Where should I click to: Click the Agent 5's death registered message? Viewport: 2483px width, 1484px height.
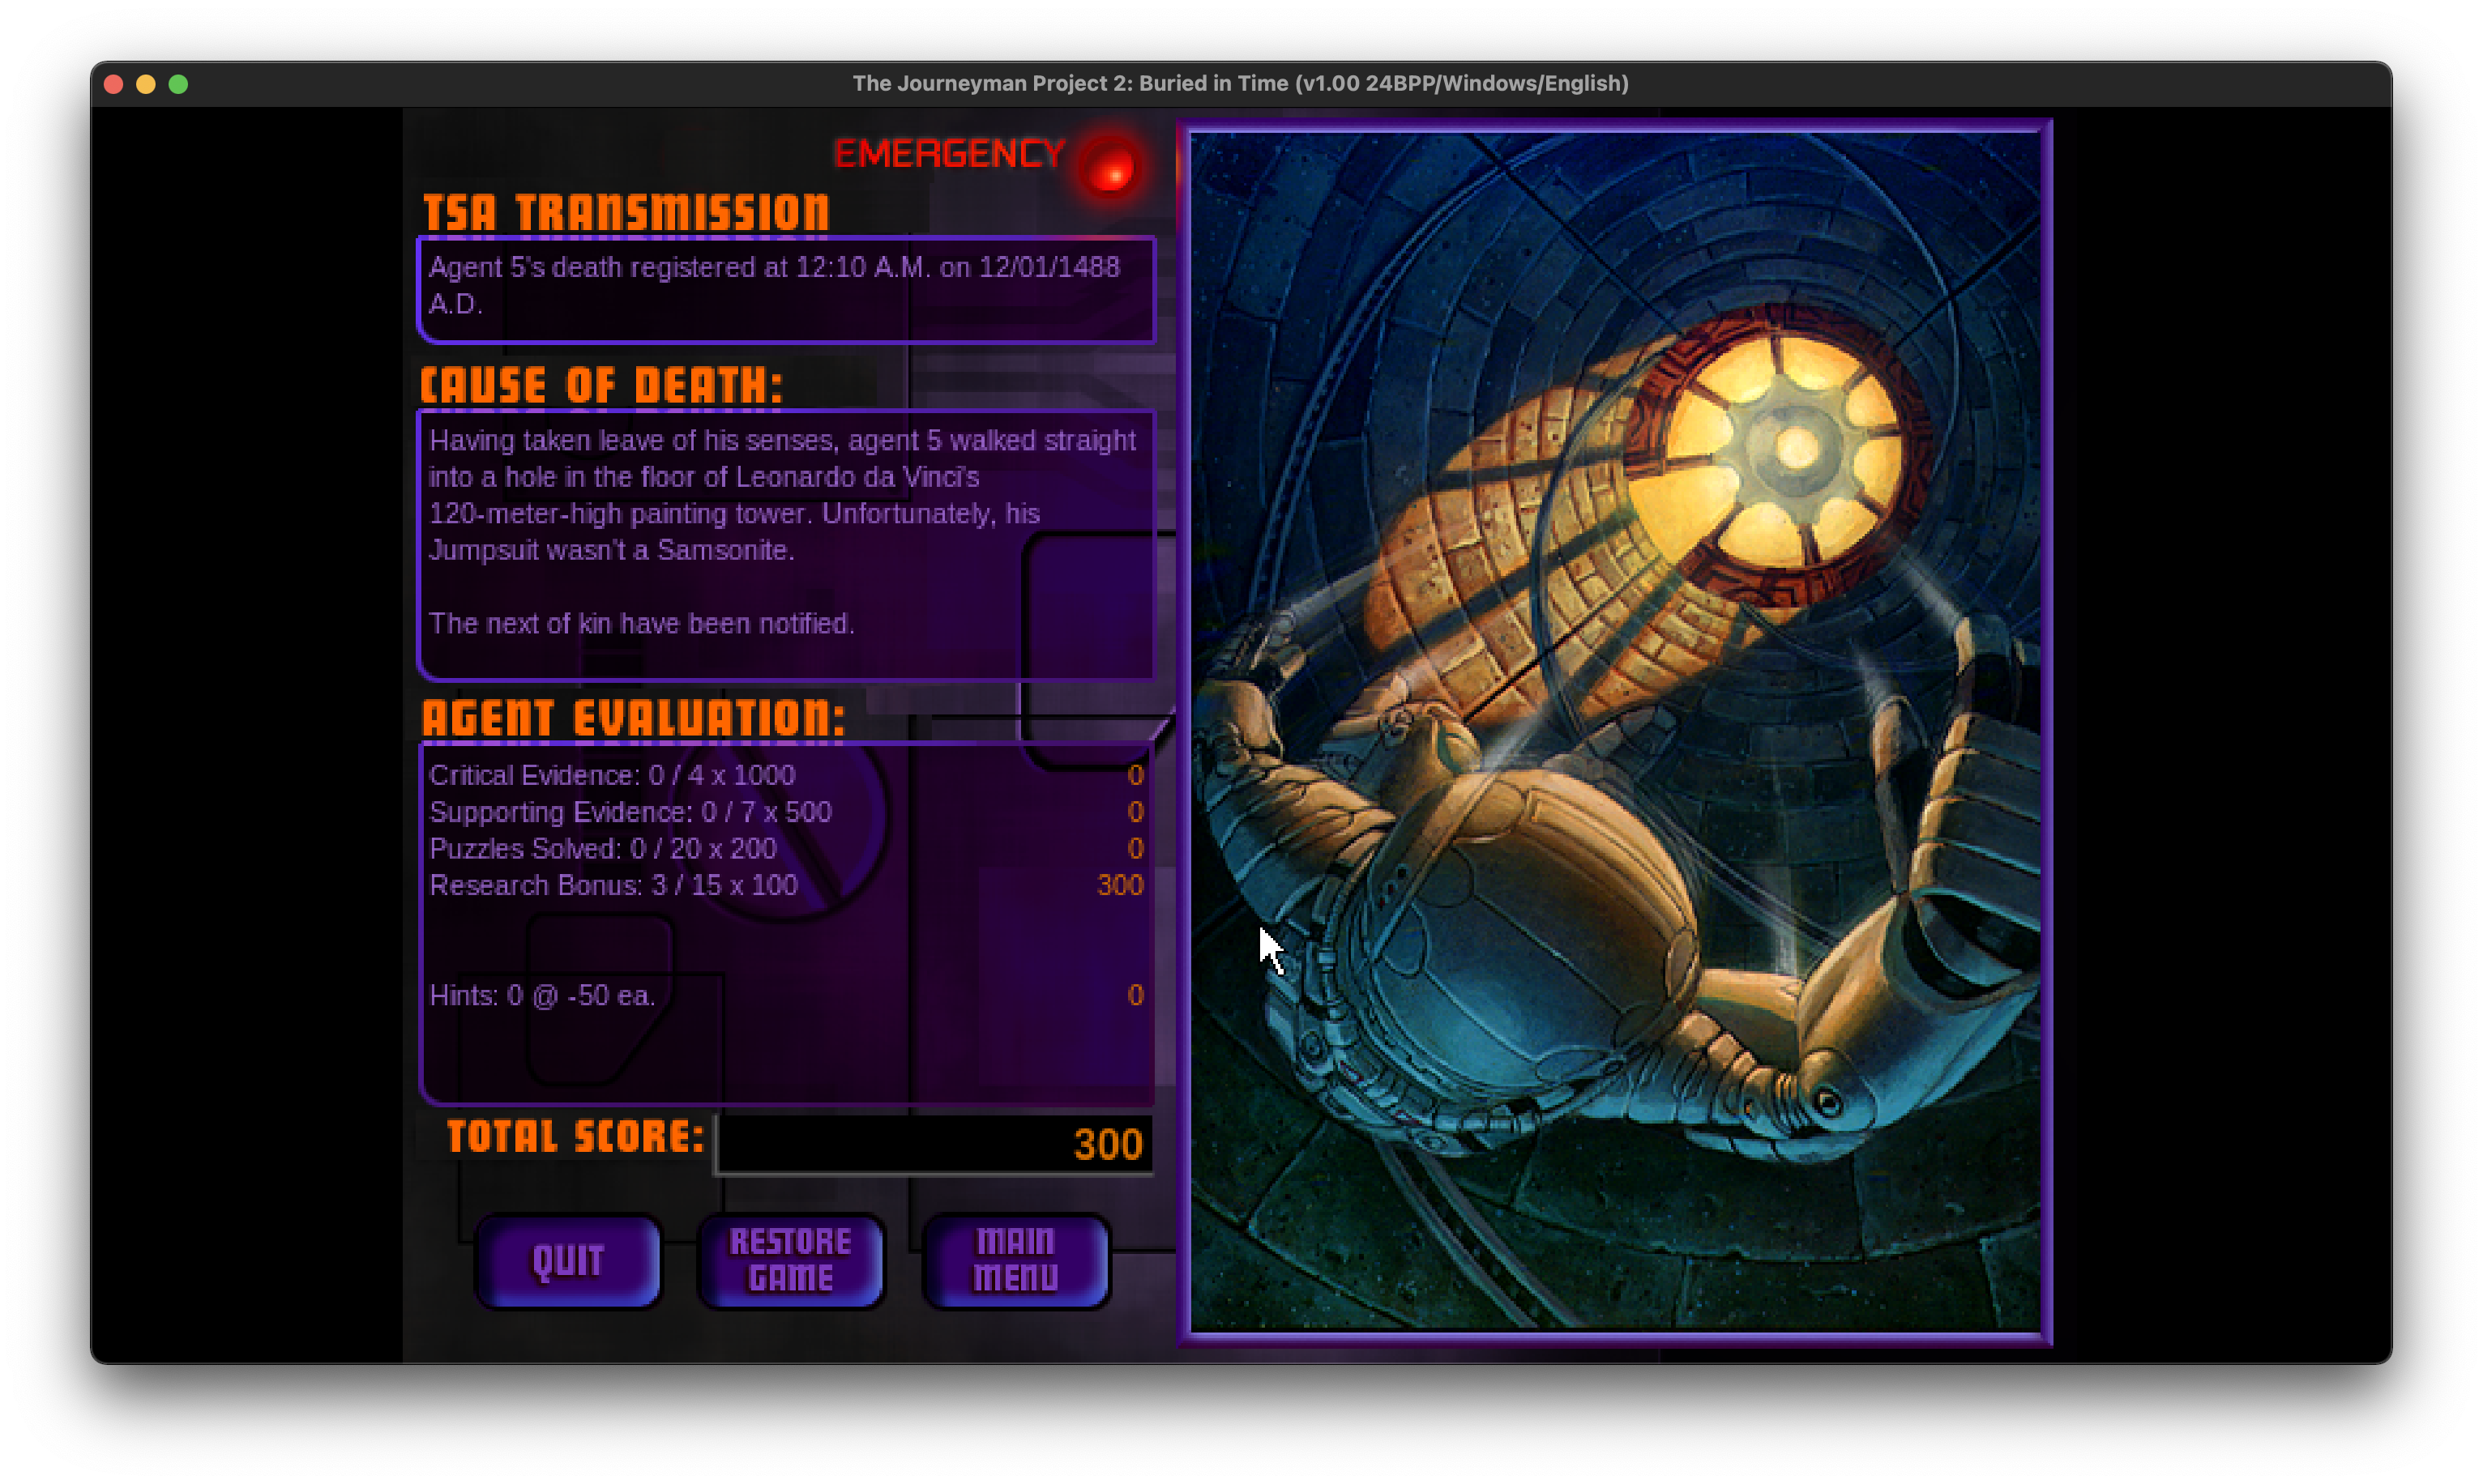point(774,285)
